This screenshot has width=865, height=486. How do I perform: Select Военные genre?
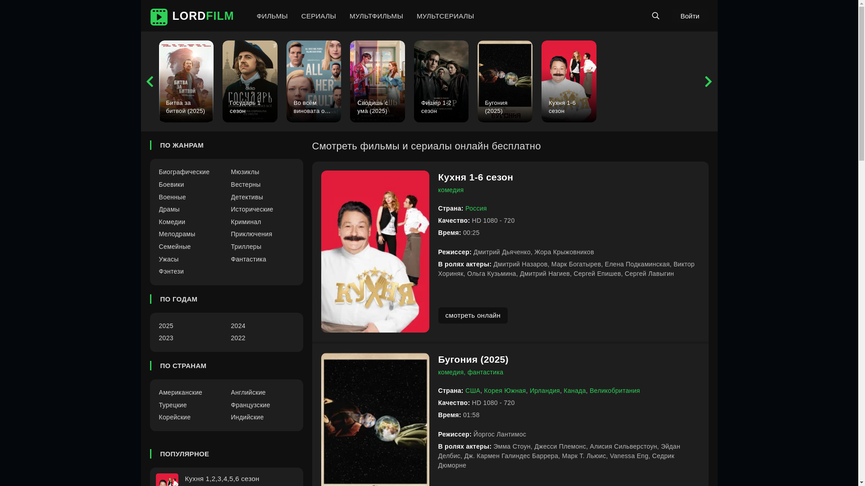pos(172,197)
